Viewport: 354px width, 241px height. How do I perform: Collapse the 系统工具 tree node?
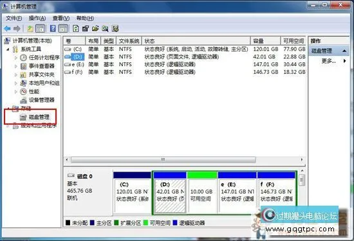point(8,49)
